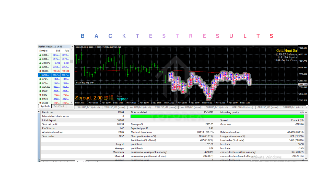This screenshot has height=184, width=327.
Task: Click the current price box on the price scale
Action: [303, 84]
